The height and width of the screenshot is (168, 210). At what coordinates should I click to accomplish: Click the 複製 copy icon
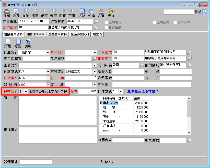pos(18,44)
